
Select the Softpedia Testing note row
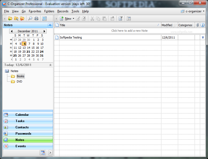[130, 37]
